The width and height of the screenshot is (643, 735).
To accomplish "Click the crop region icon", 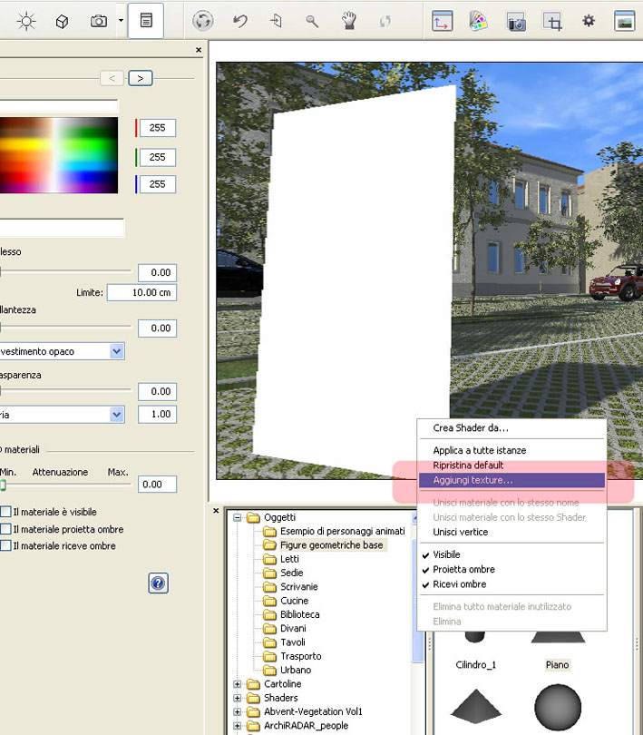I will pos(551,21).
